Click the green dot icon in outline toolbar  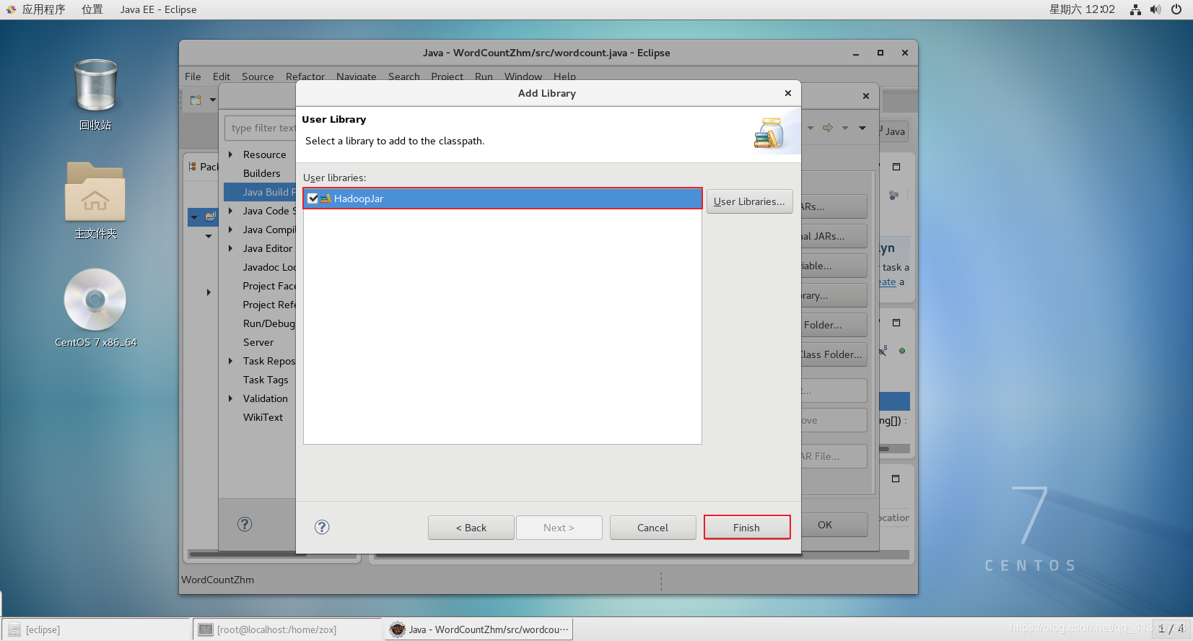902,351
